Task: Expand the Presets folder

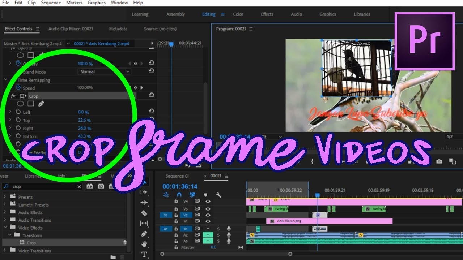Action: tap(5, 197)
